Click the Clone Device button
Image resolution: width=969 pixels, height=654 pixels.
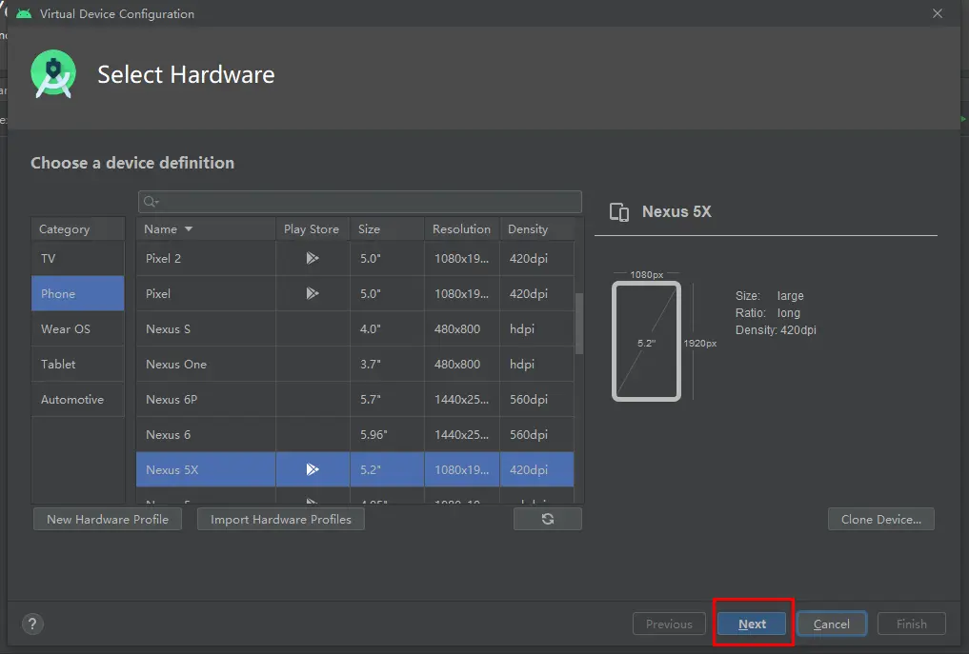click(x=880, y=520)
